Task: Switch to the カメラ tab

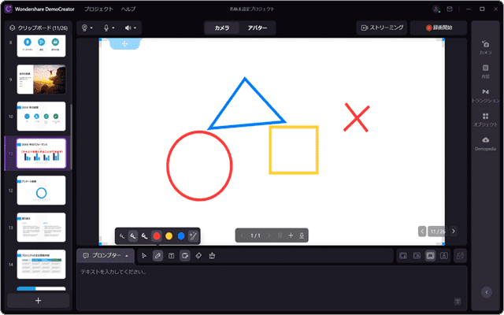Action: tap(222, 28)
